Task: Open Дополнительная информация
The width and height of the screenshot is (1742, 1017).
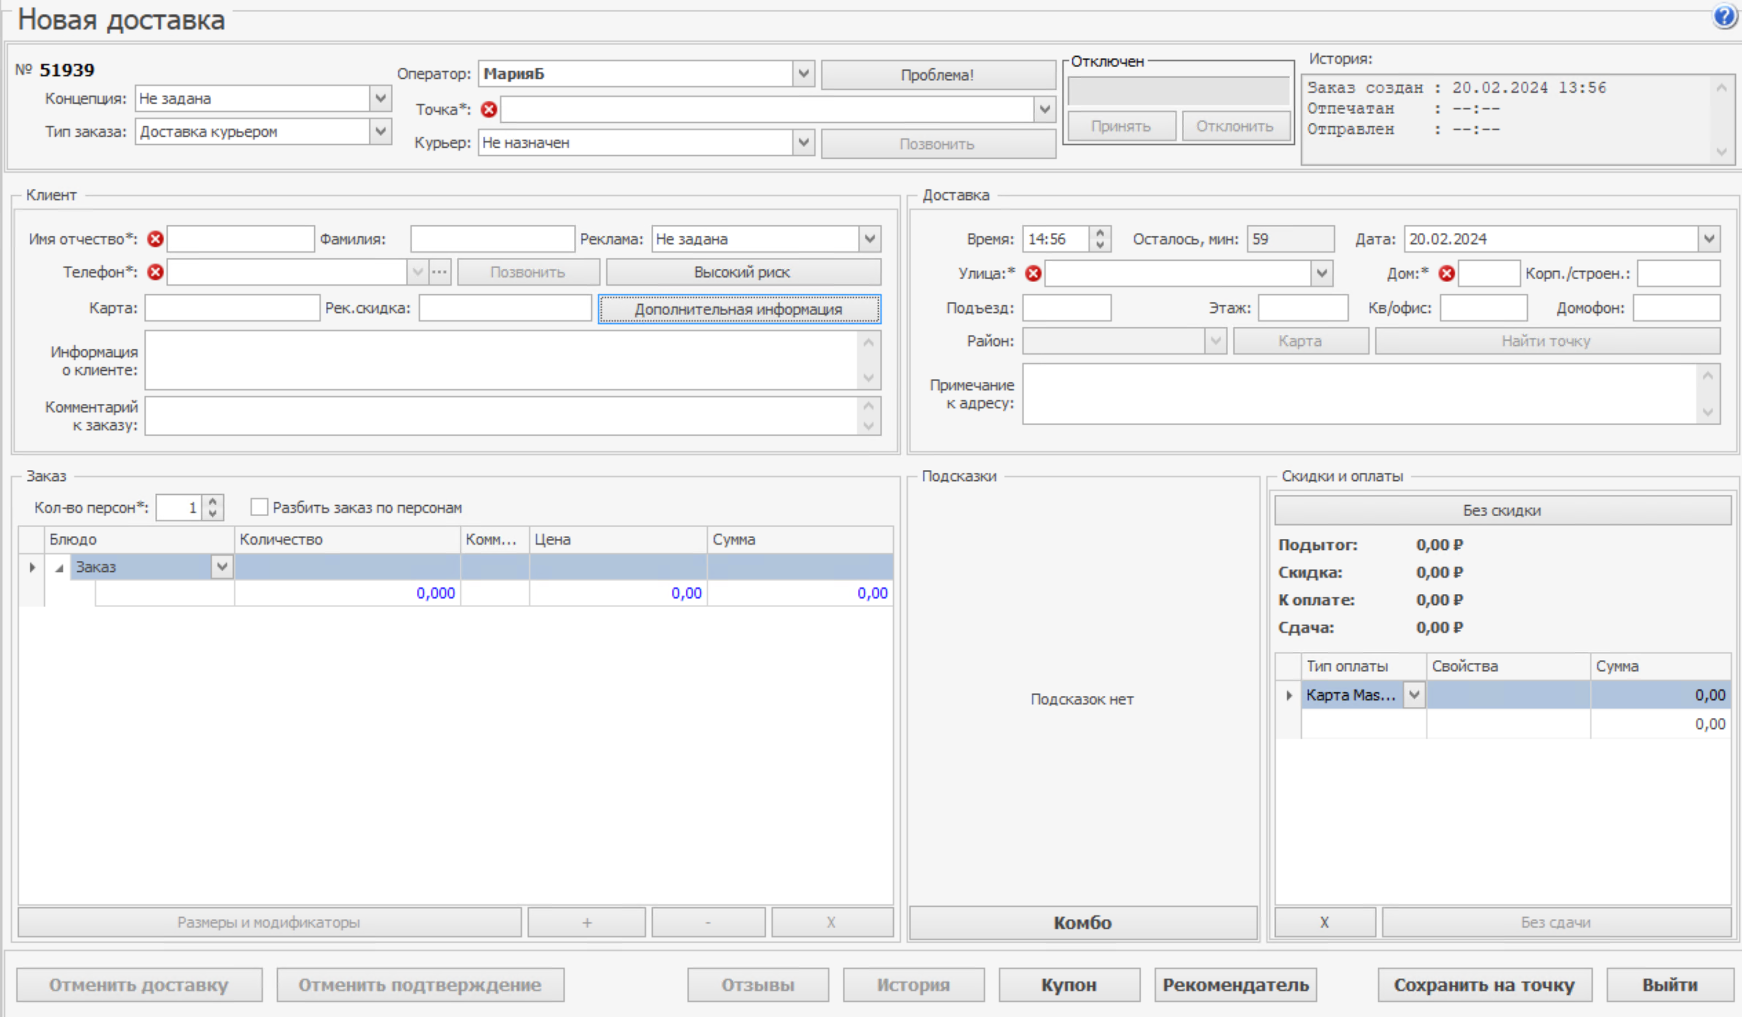Action: click(739, 309)
